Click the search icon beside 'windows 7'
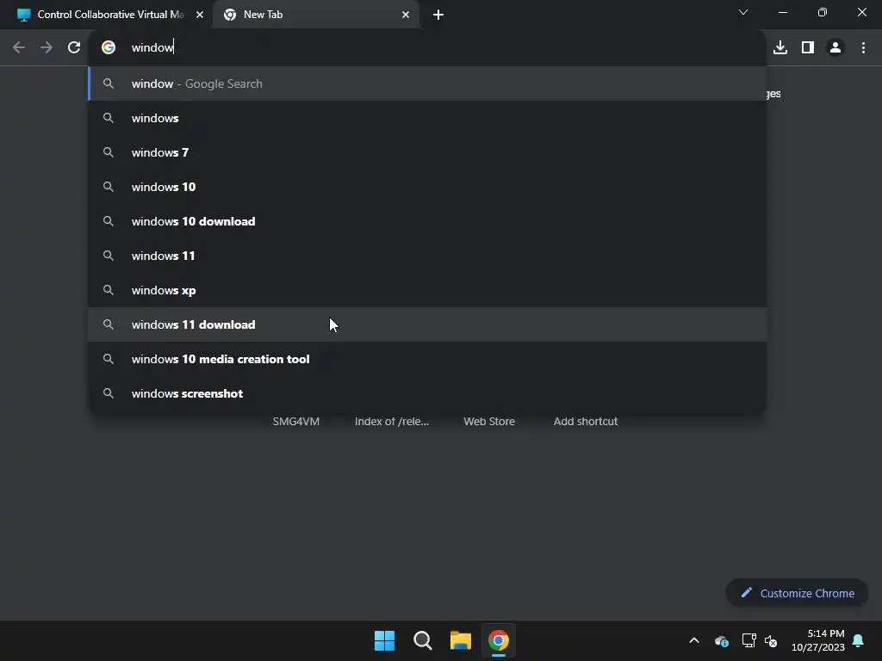Screen dimensions: 882x661 pos(109,152)
